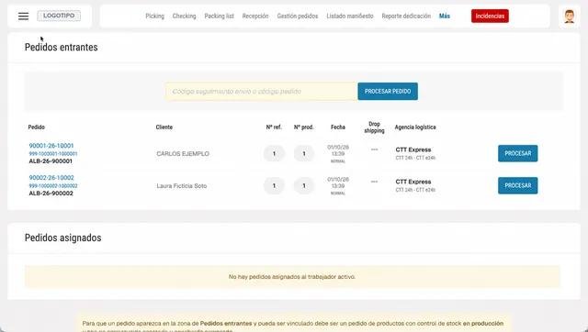Click the Cliente column header
This screenshot has height=332, width=588.
pos(164,127)
